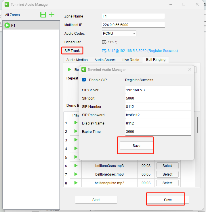Click the Start button
206x212 pixels.
(x=96, y=200)
